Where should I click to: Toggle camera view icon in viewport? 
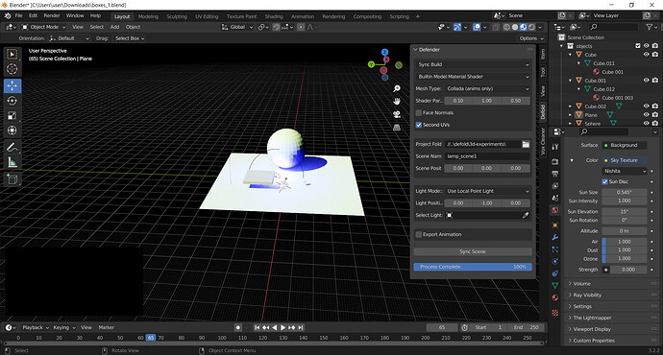click(397, 114)
